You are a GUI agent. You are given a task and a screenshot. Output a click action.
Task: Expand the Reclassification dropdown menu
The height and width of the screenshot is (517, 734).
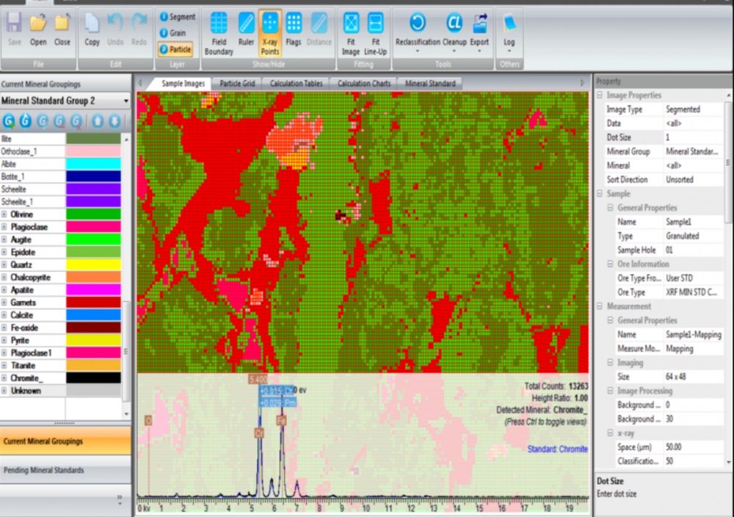pos(418,51)
